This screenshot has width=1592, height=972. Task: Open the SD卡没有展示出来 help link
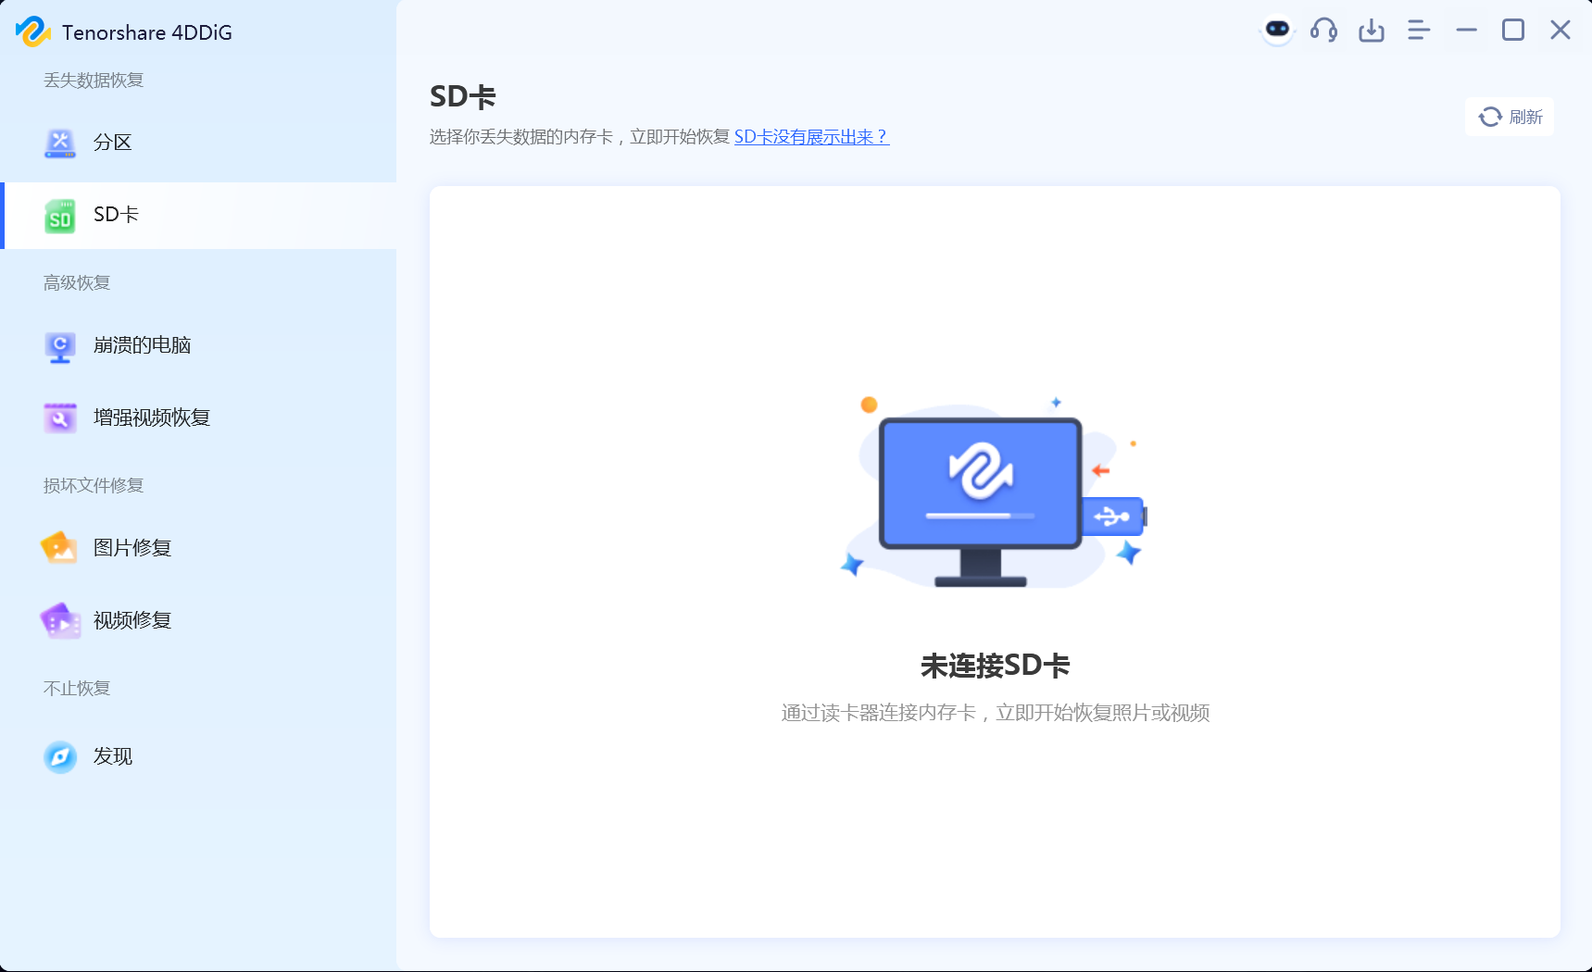811,137
